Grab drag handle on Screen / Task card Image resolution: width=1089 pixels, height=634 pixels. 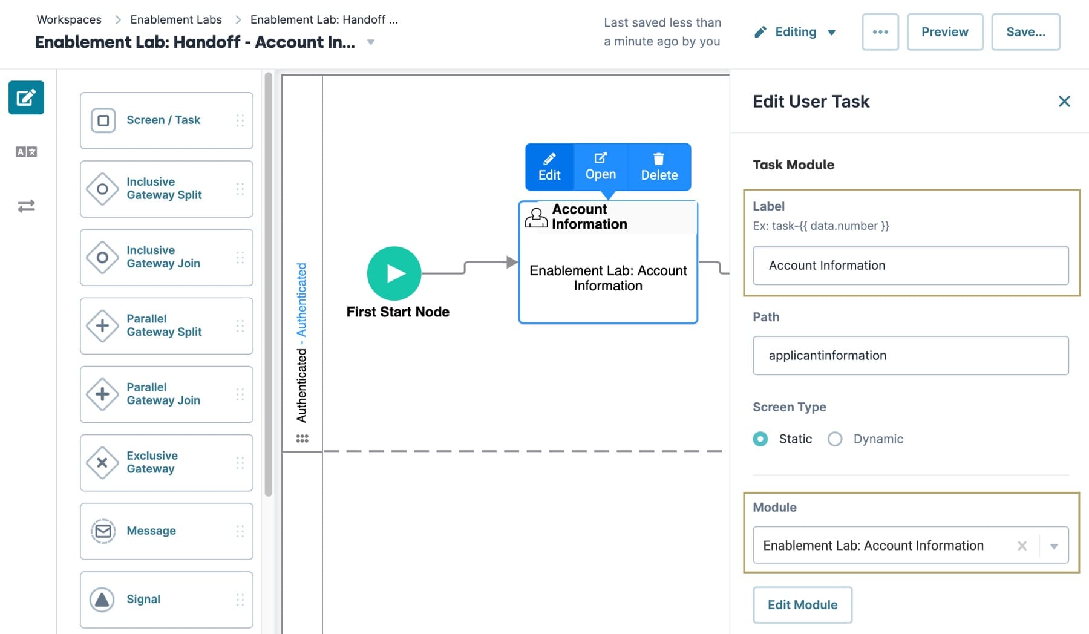(240, 120)
